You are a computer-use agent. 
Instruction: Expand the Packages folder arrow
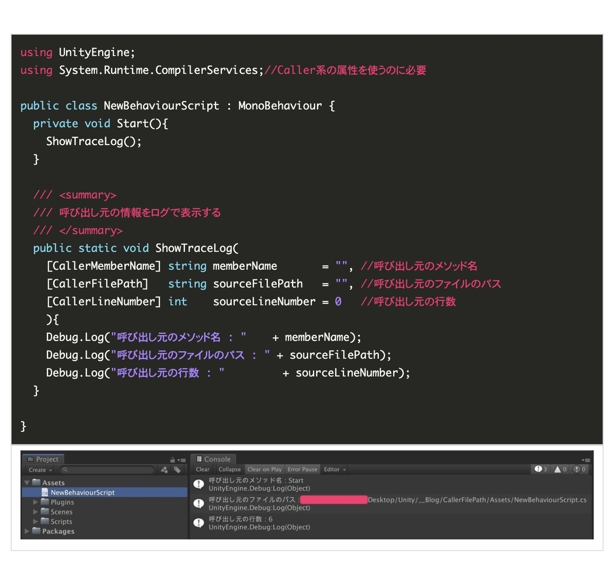coord(27,531)
